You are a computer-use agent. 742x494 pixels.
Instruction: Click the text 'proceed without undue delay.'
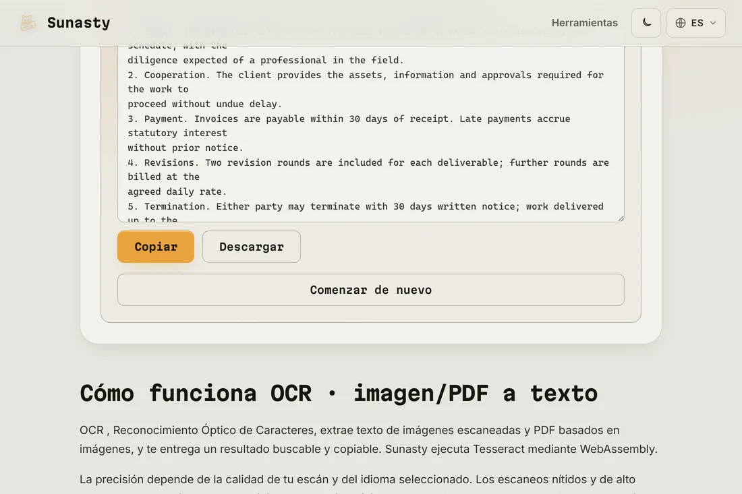pyautogui.click(x=204, y=104)
